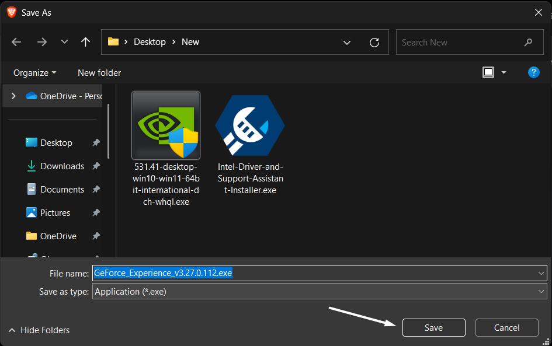Open the Organize menu

tap(35, 73)
